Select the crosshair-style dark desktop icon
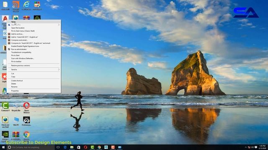Viewport: 268px width, 150px height. click(37, 17)
